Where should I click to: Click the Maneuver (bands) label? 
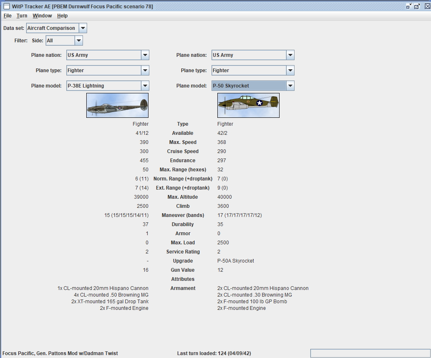183,215
